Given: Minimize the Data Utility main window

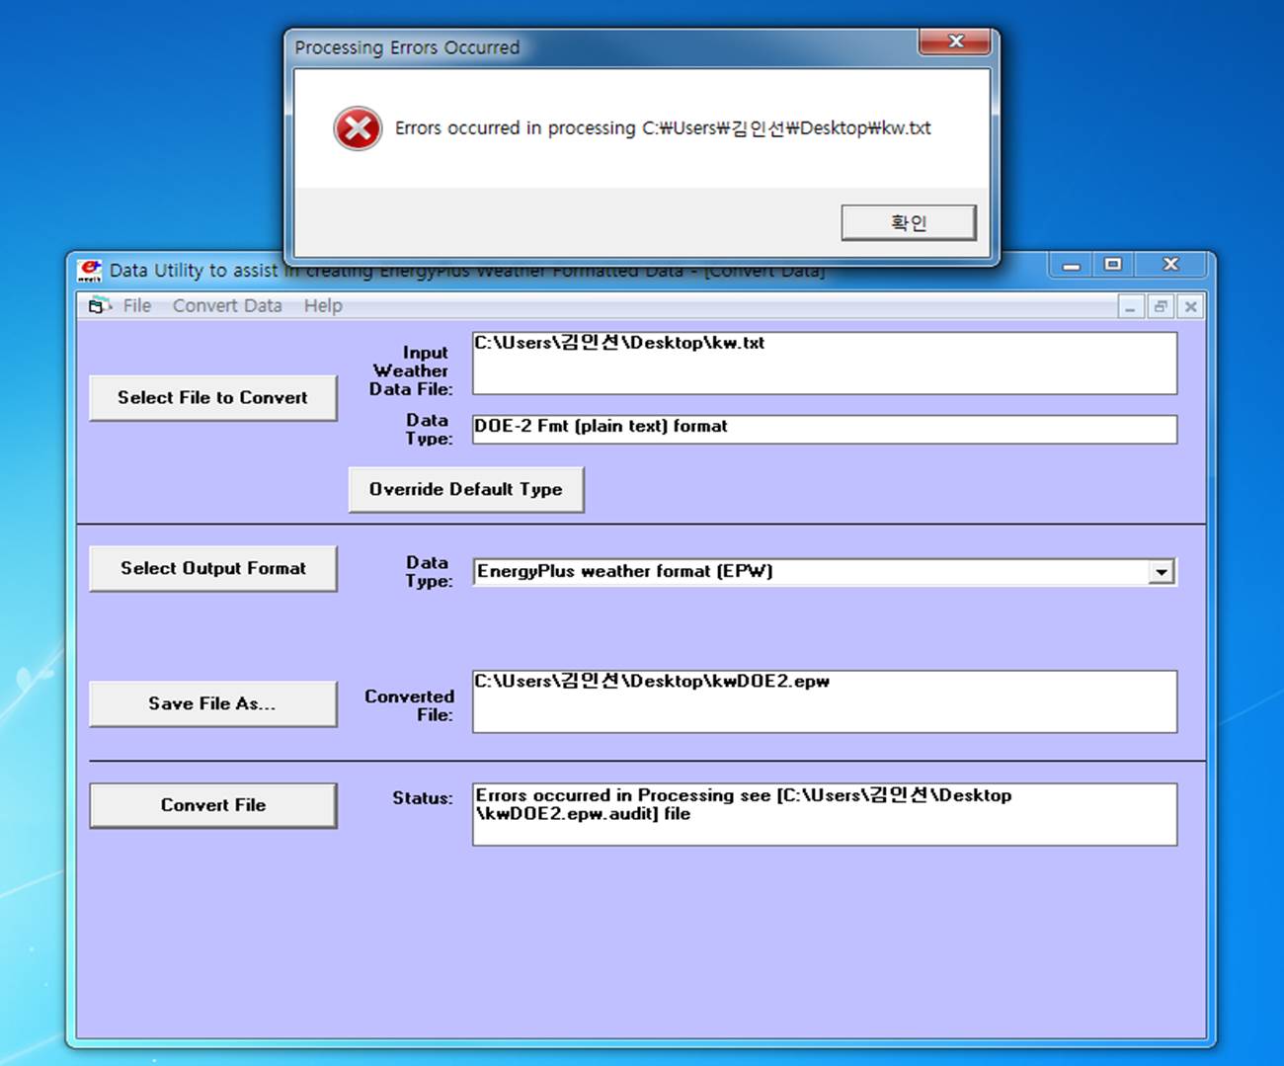Looking at the screenshot, I should [x=1071, y=265].
